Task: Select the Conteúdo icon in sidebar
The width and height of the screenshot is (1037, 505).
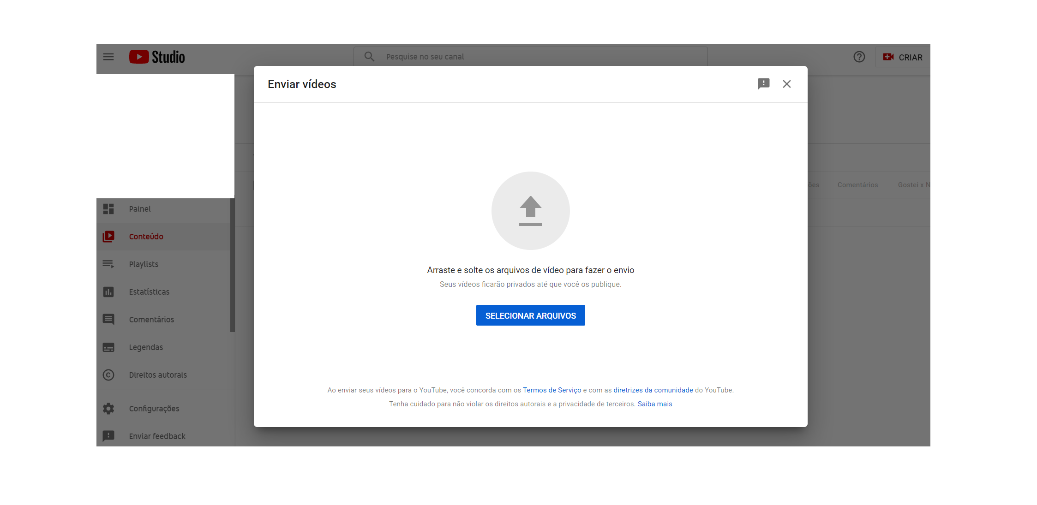Action: tap(108, 236)
